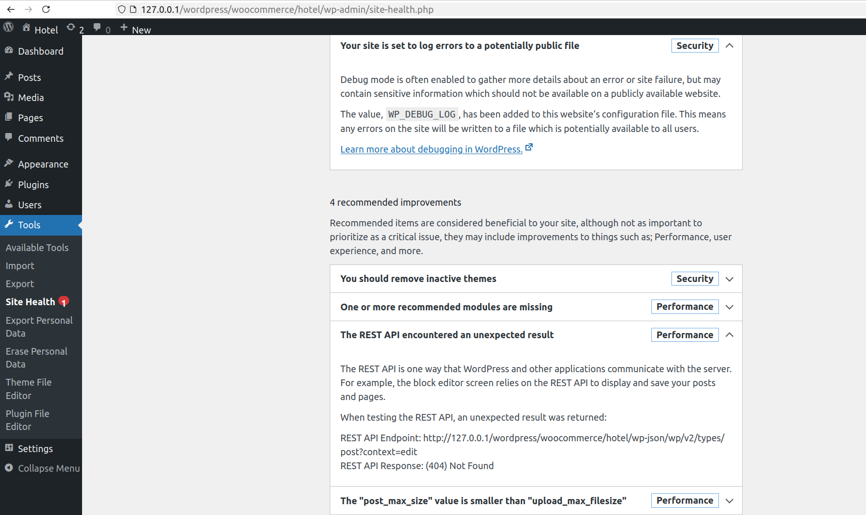The height and width of the screenshot is (515, 866).
Task: Click the Appearance paintbrush icon
Action: [9, 163]
